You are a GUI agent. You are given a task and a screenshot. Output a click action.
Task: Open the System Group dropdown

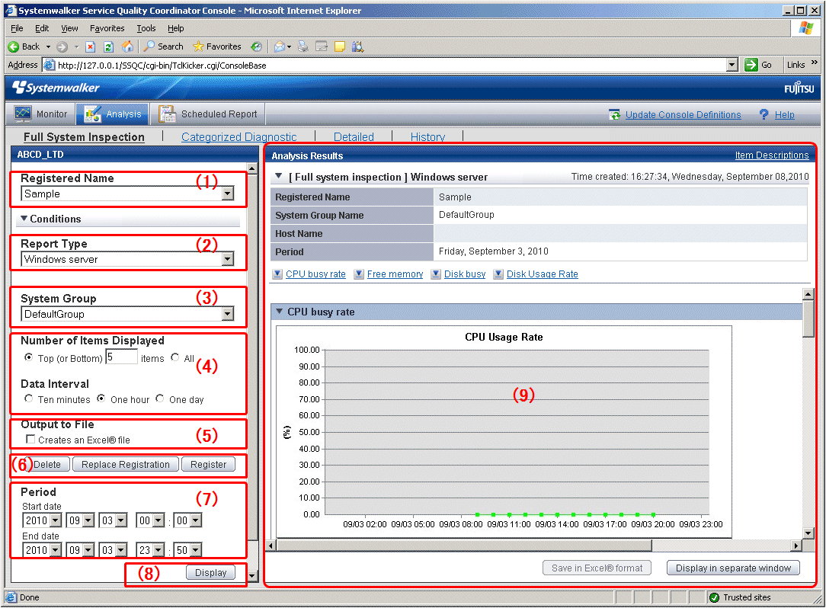pos(228,314)
